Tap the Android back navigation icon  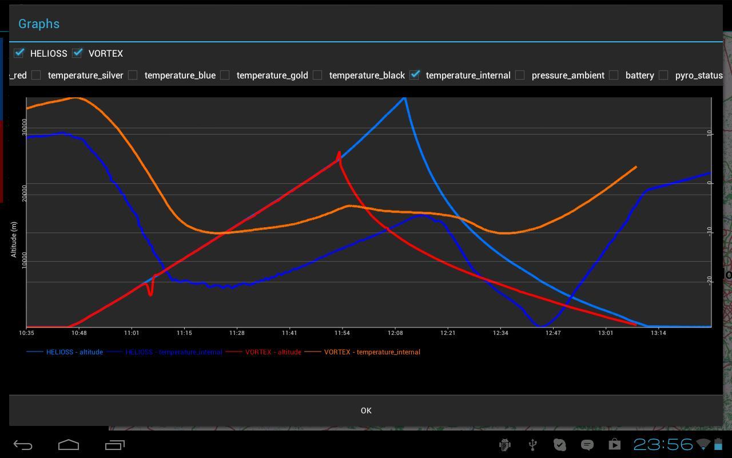(x=23, y=445)
